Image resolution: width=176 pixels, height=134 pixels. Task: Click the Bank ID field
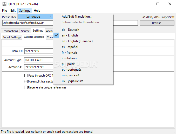coord(38,51)
